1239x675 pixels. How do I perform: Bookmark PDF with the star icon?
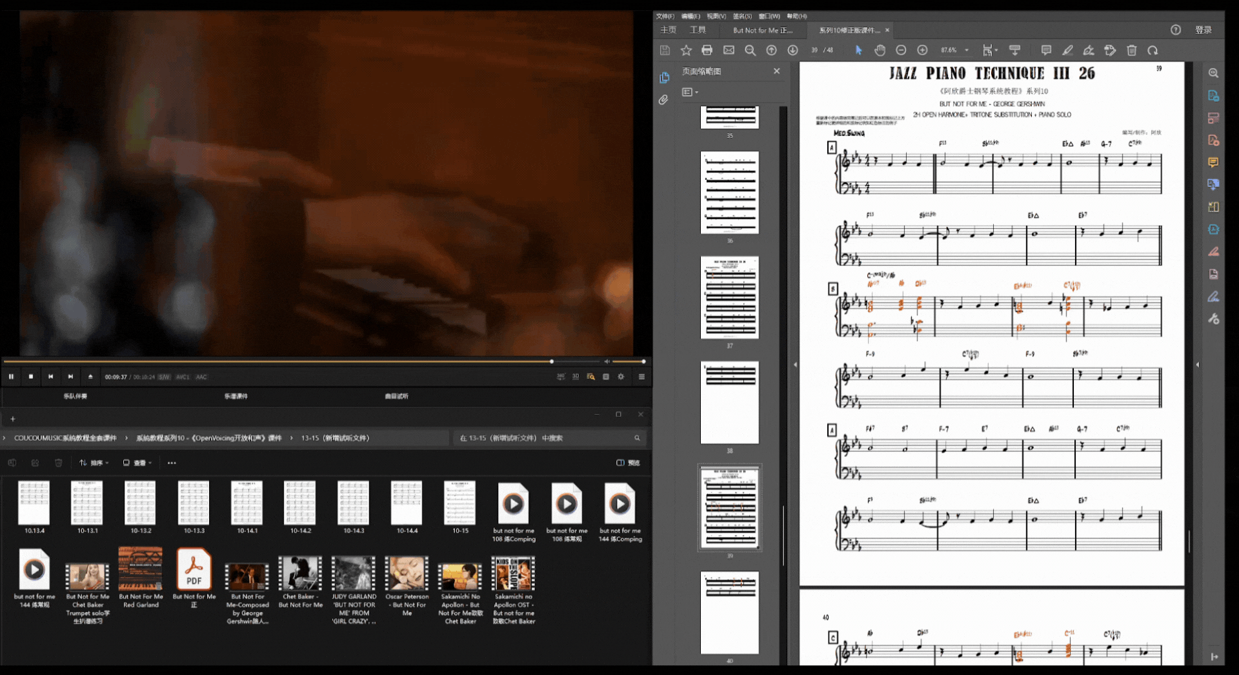click(x=686, y=50)
